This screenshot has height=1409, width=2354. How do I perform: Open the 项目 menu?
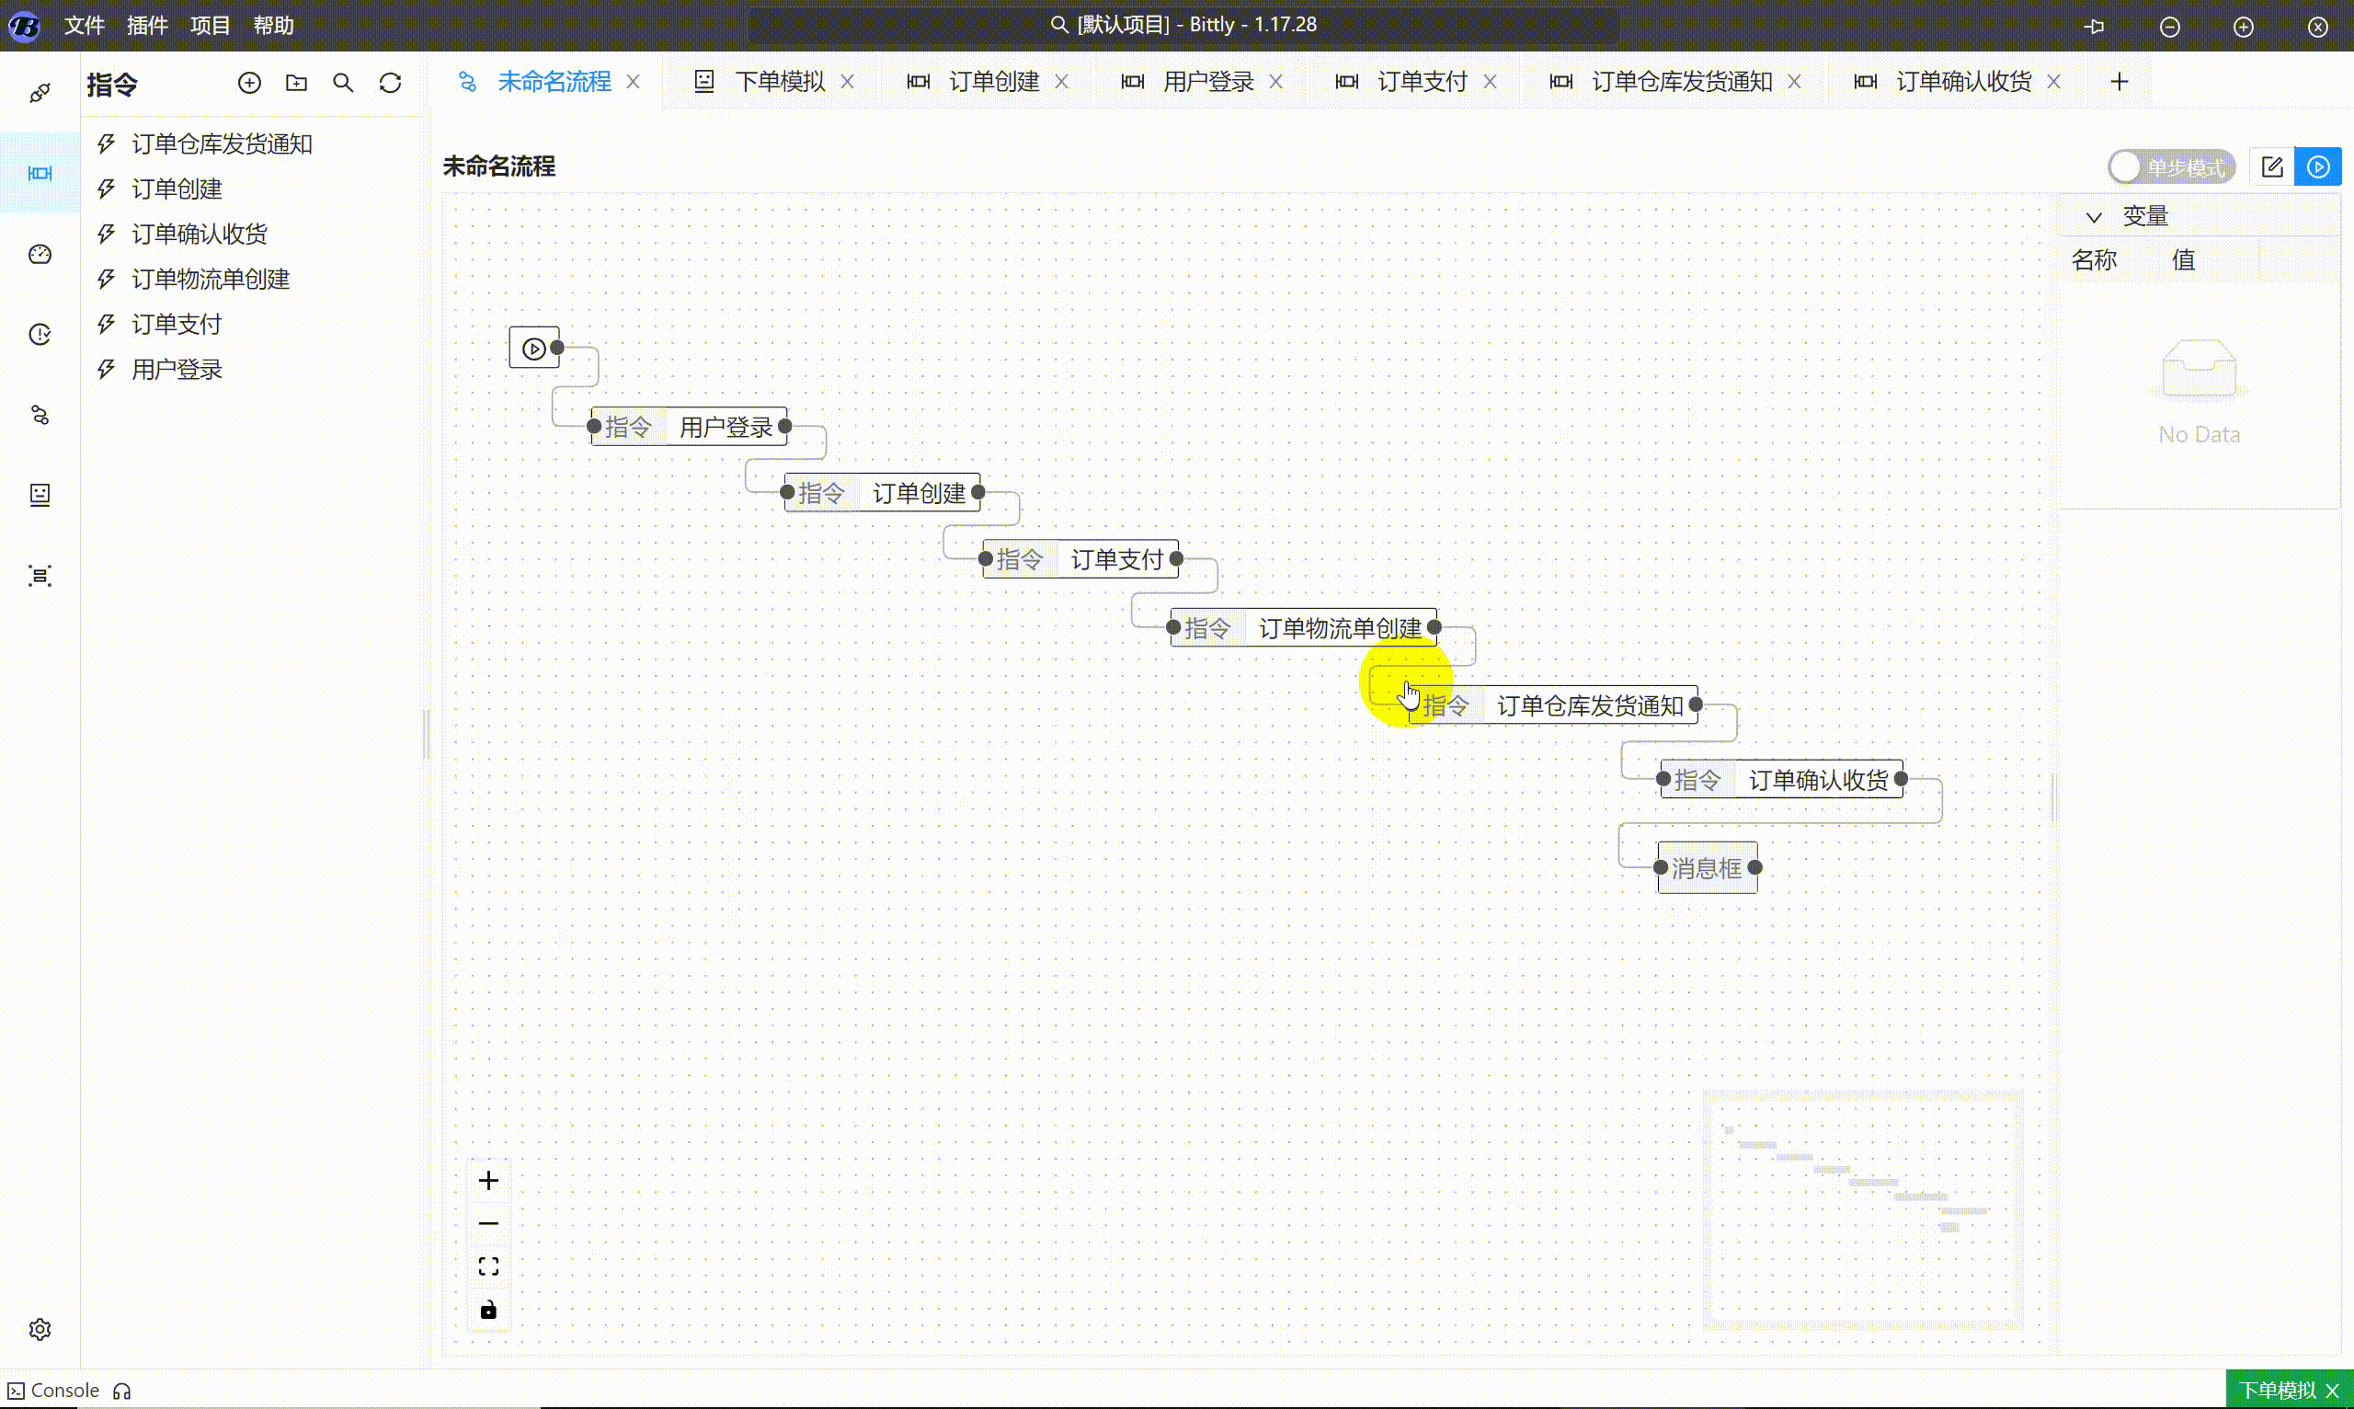point(210,26)
